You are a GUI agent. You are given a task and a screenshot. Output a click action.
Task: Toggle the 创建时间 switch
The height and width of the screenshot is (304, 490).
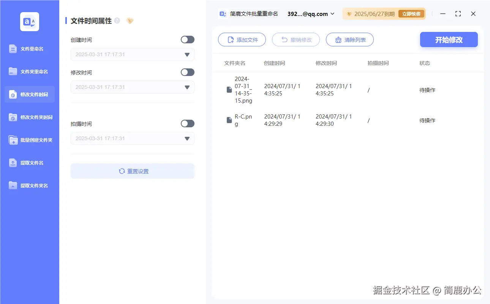[x=188, y=40]
